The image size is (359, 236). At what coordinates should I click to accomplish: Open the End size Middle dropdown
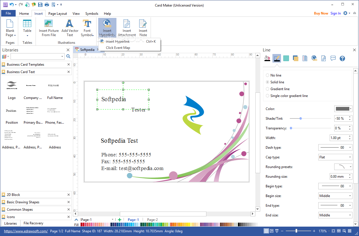pos(335,215)
